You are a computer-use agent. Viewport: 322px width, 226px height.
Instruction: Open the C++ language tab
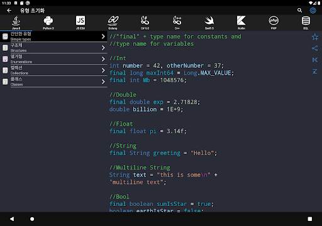pyautogui.click(x=177, y=23)
